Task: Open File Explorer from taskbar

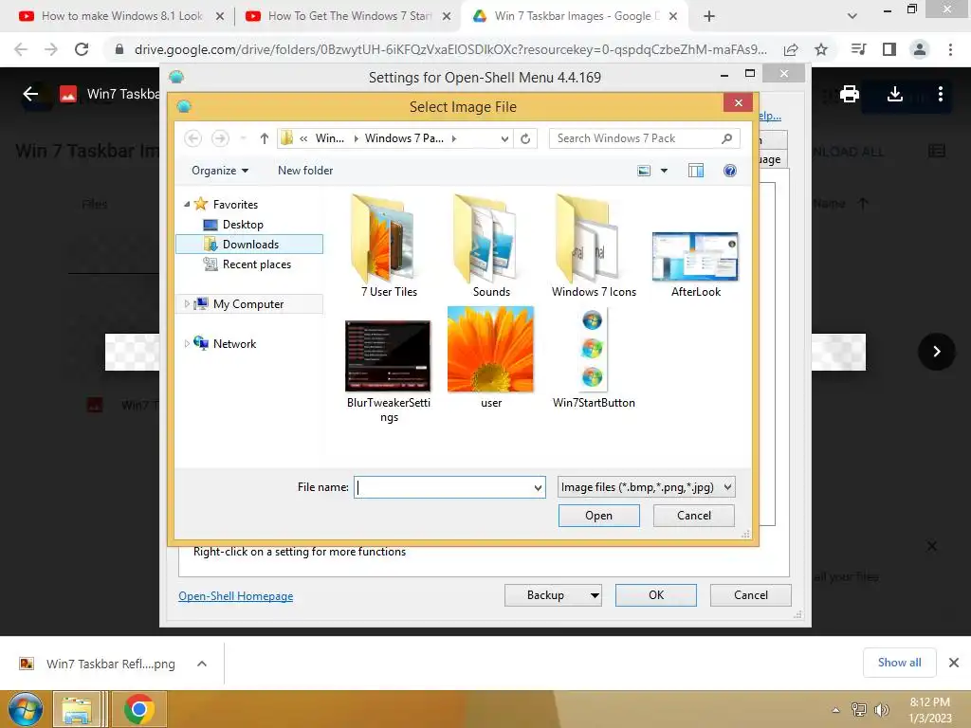Action: pos(77,709)
